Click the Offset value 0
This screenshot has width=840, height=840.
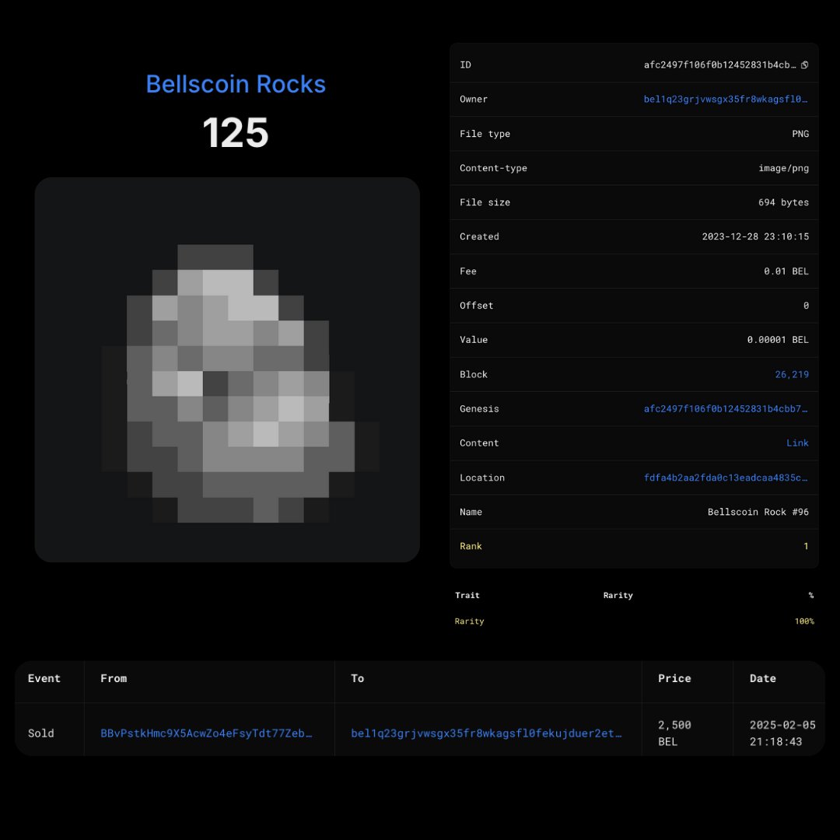click(x=806, y=306)
